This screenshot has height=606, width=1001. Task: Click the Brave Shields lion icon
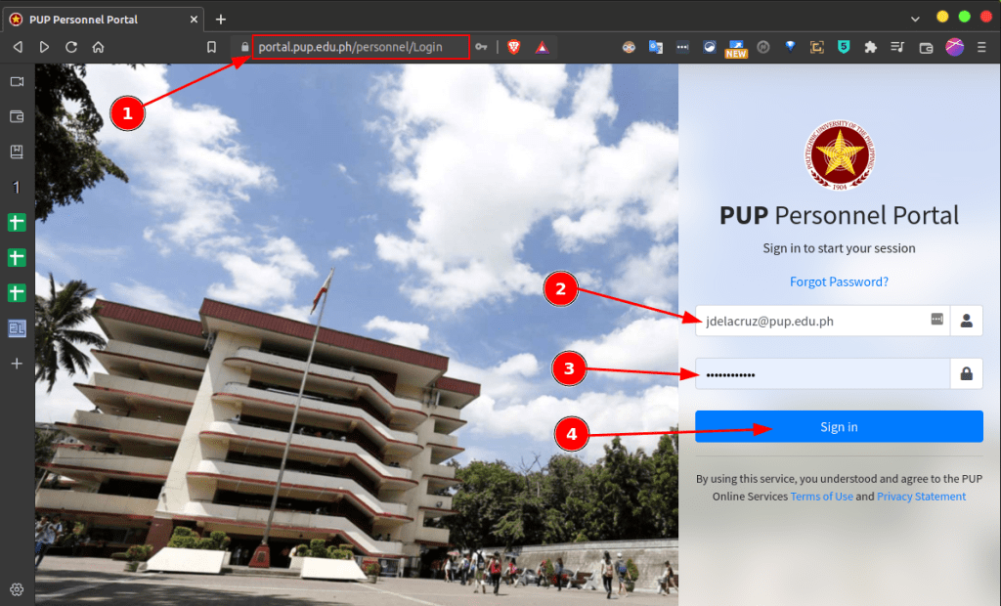(x=513, y=47)
